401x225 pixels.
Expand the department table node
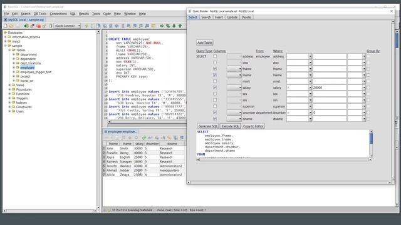14,54
